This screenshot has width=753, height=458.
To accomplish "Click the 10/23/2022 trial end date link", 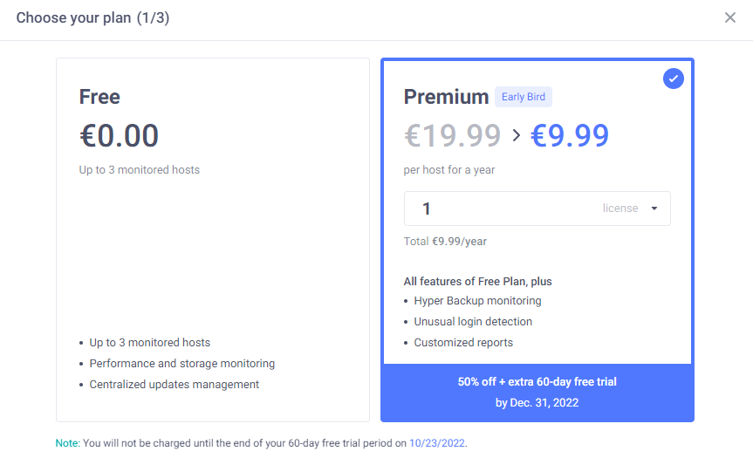I will pyautogui.click(x=437, y=443).
